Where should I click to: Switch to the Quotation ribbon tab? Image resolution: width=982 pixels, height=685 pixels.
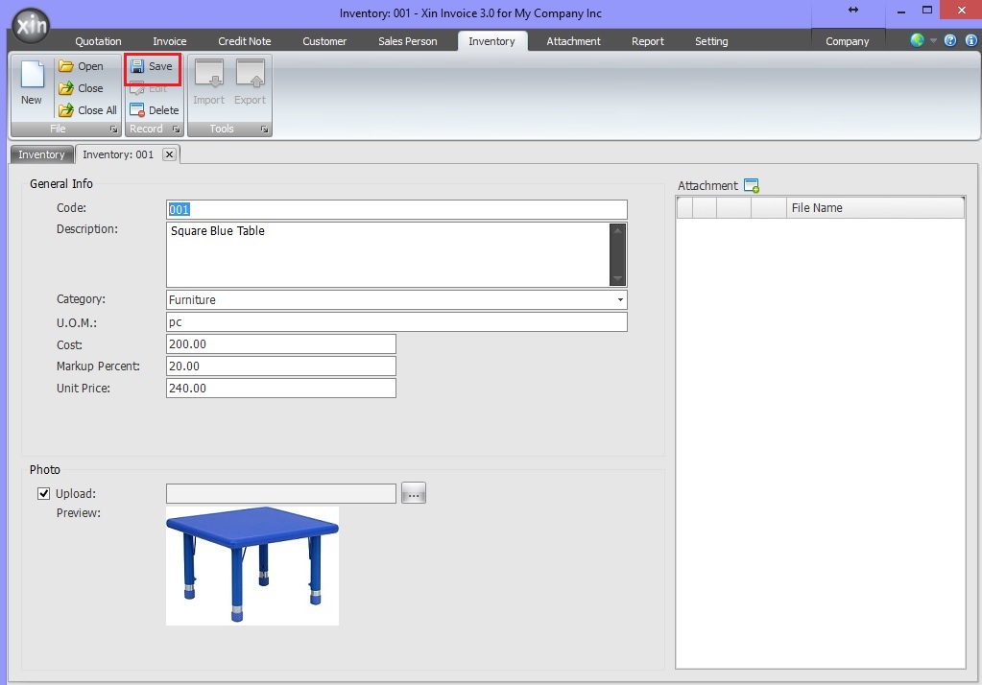[98, 41]
